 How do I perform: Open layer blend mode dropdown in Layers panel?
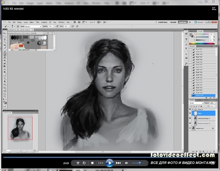[x=196, y=103]
